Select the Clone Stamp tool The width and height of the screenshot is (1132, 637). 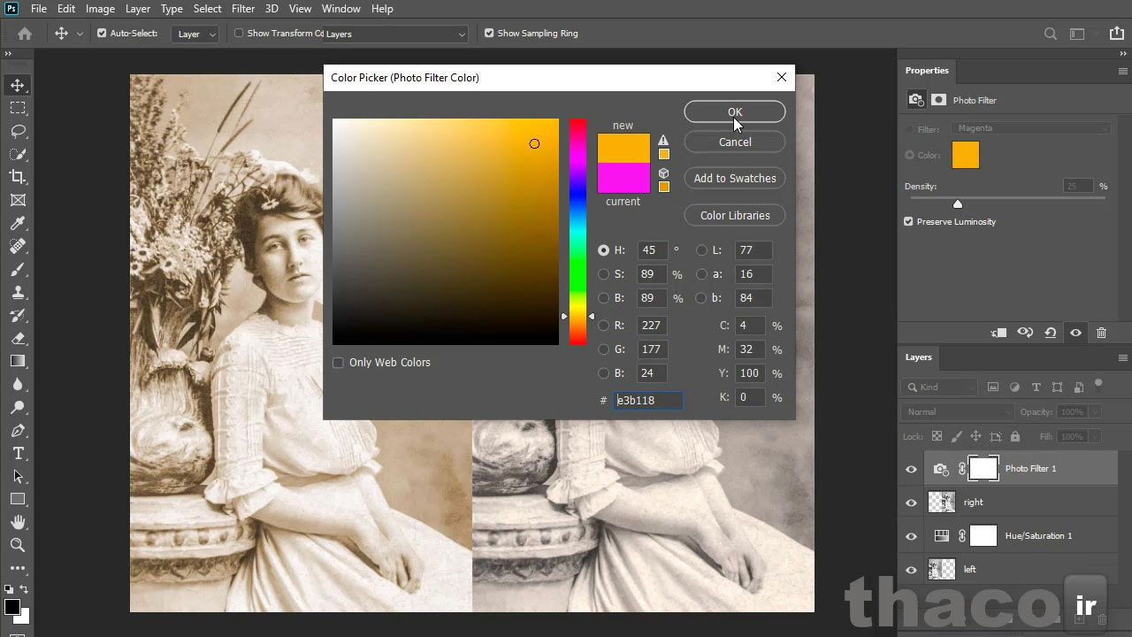tap(18, 292)
